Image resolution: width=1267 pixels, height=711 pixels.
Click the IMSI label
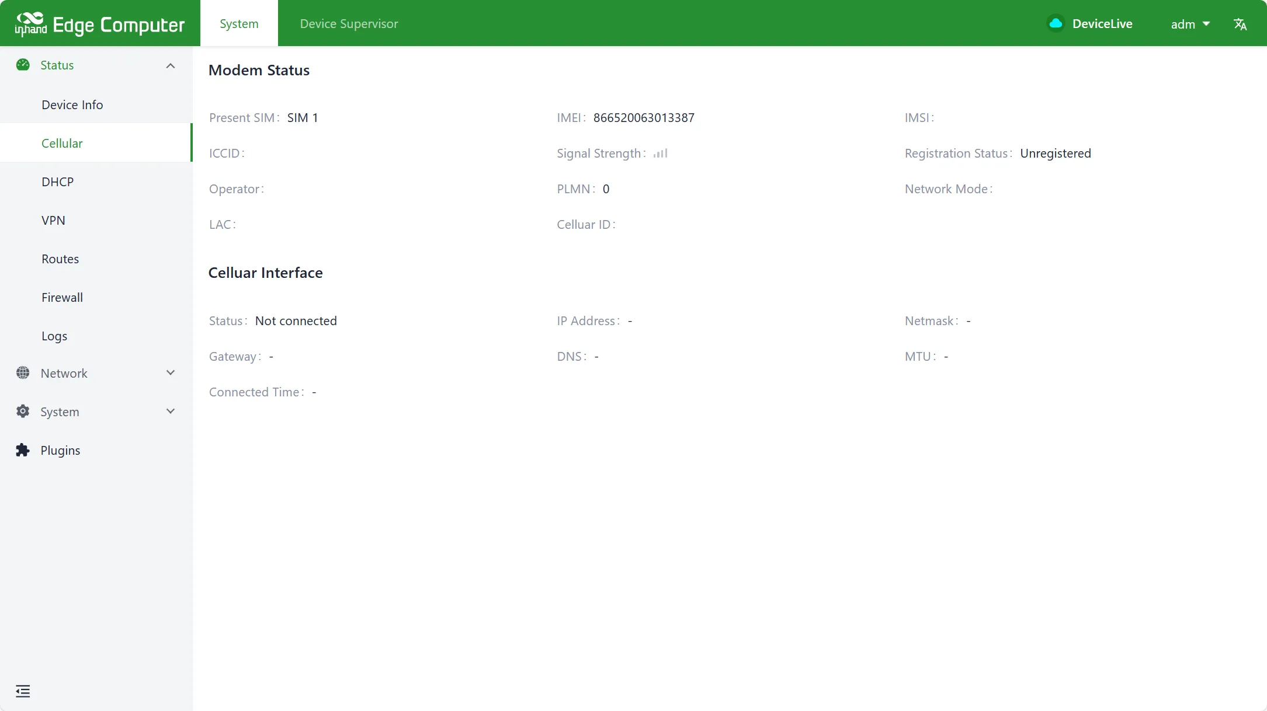(919, 118)
